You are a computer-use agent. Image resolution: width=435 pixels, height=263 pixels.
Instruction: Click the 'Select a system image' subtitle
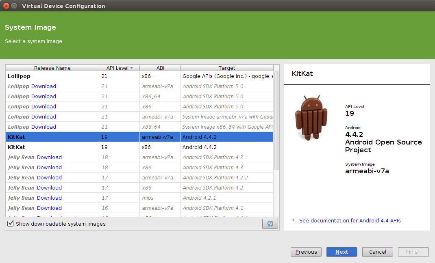(x=33, y=41)
